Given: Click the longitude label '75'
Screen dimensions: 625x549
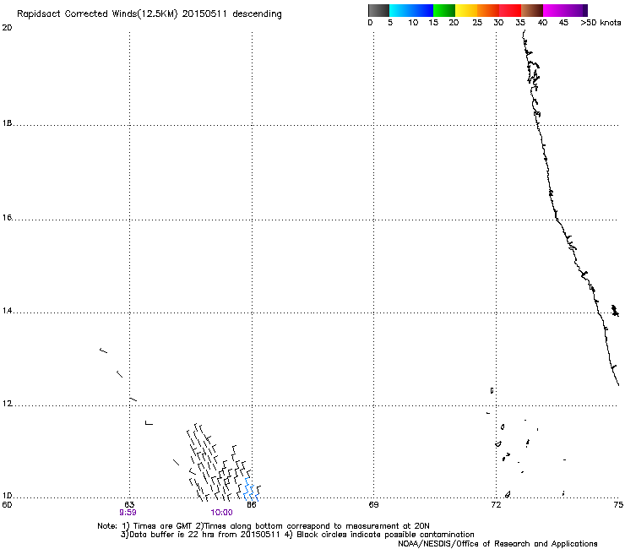Looking at the screenshot, I should [618, 505].
